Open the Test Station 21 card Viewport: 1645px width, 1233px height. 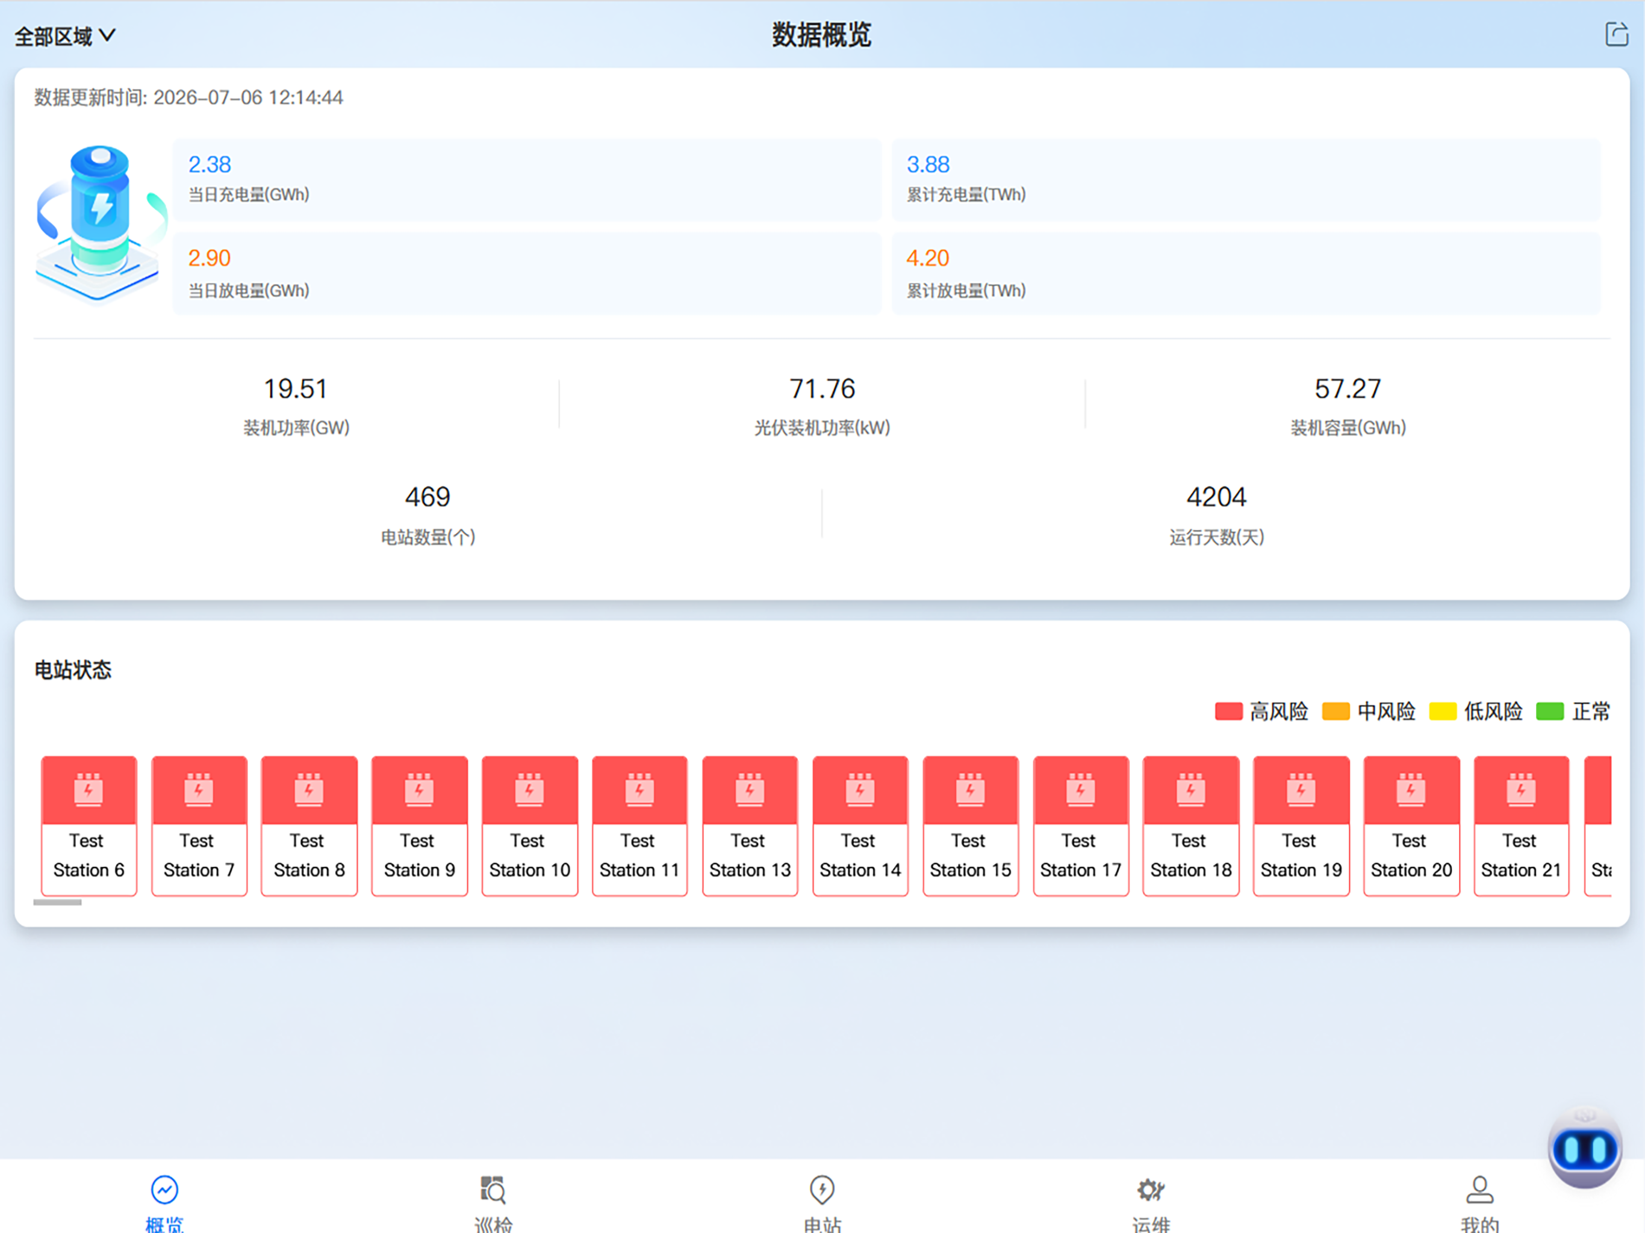click(1522, 825)
